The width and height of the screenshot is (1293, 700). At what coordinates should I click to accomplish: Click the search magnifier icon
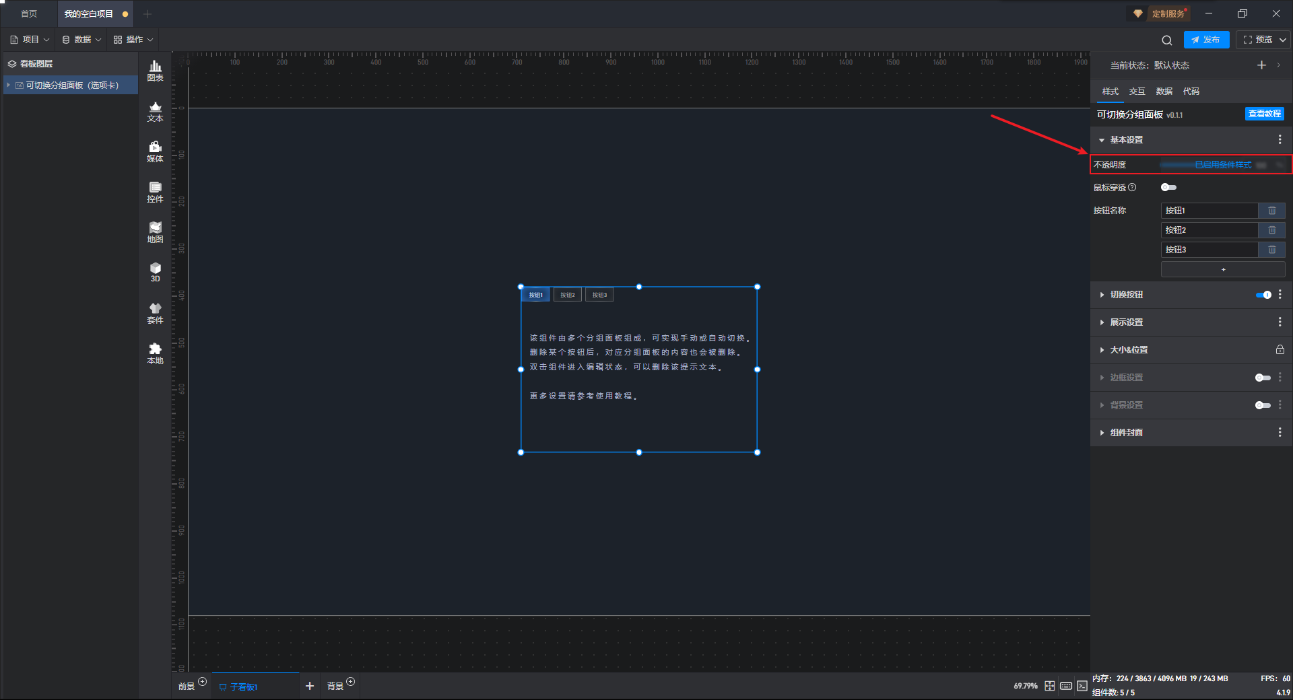1166,40
